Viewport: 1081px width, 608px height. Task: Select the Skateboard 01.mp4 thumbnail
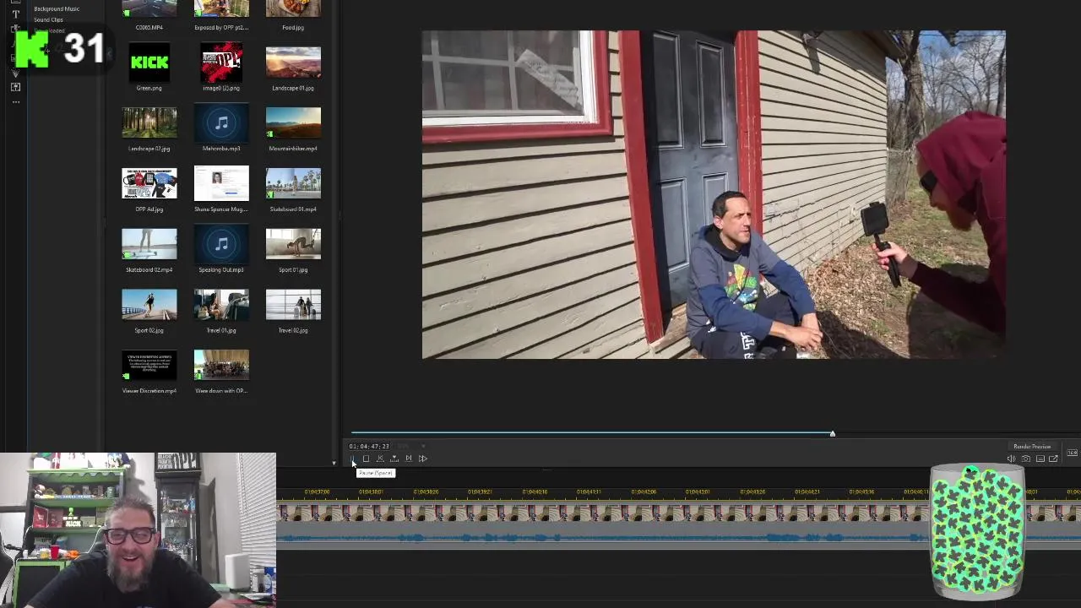point(293,183)
